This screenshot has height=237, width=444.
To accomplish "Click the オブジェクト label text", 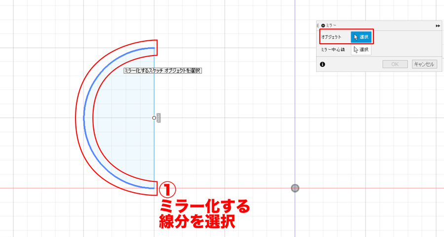I will pyautogui.click(x=331, y=37).
